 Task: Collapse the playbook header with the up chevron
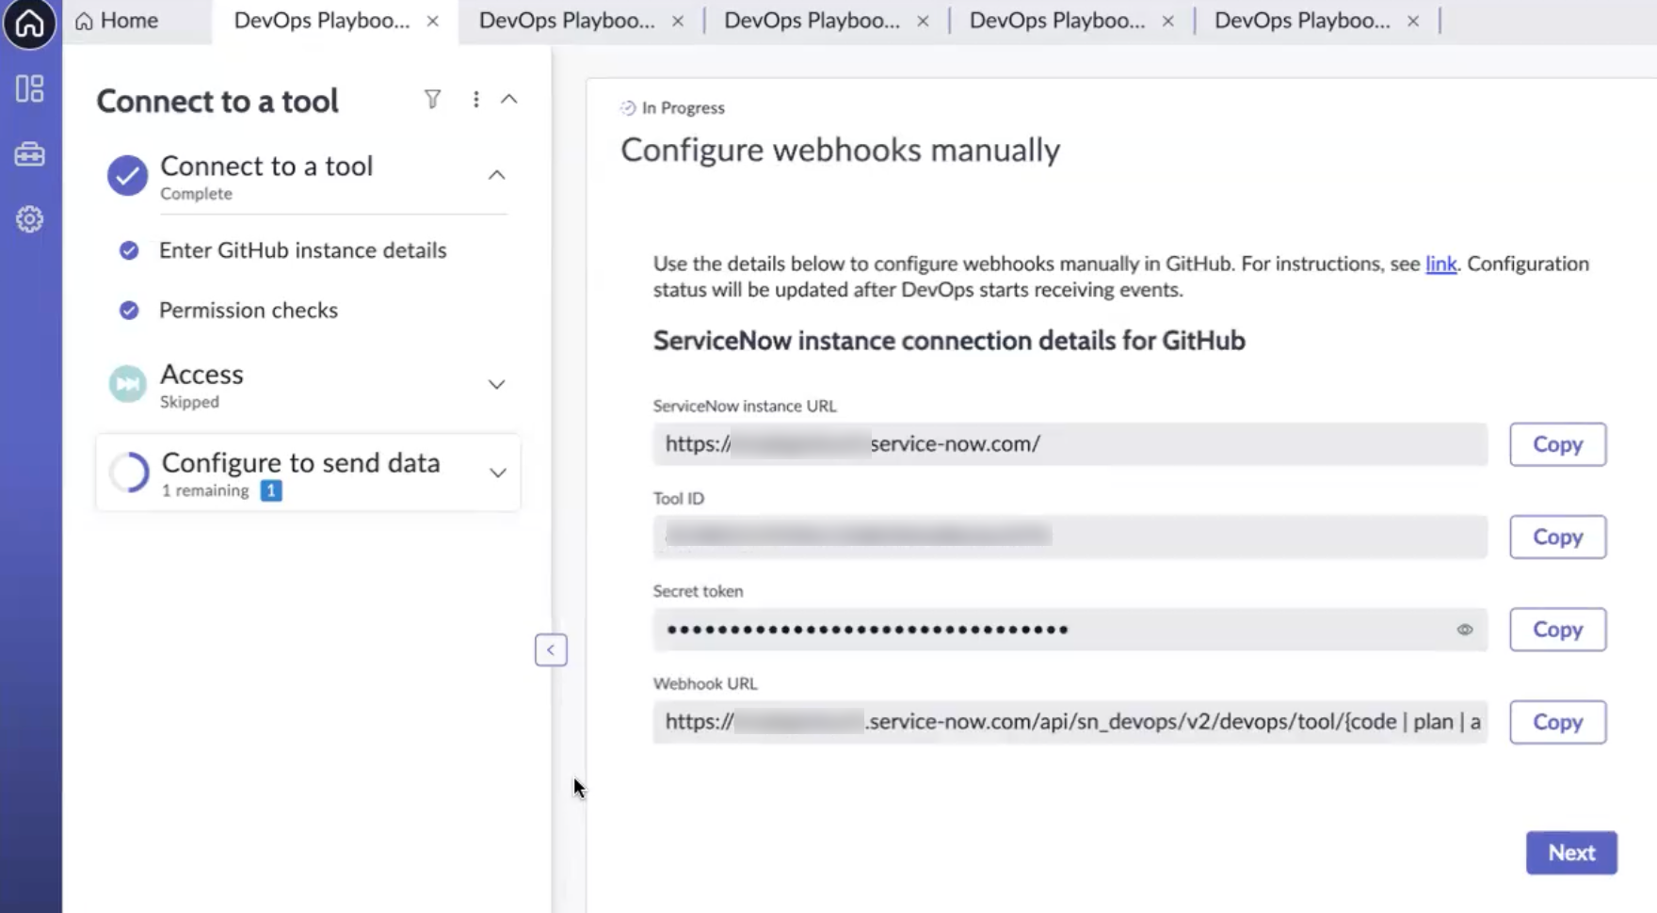(x=509, y=99)
